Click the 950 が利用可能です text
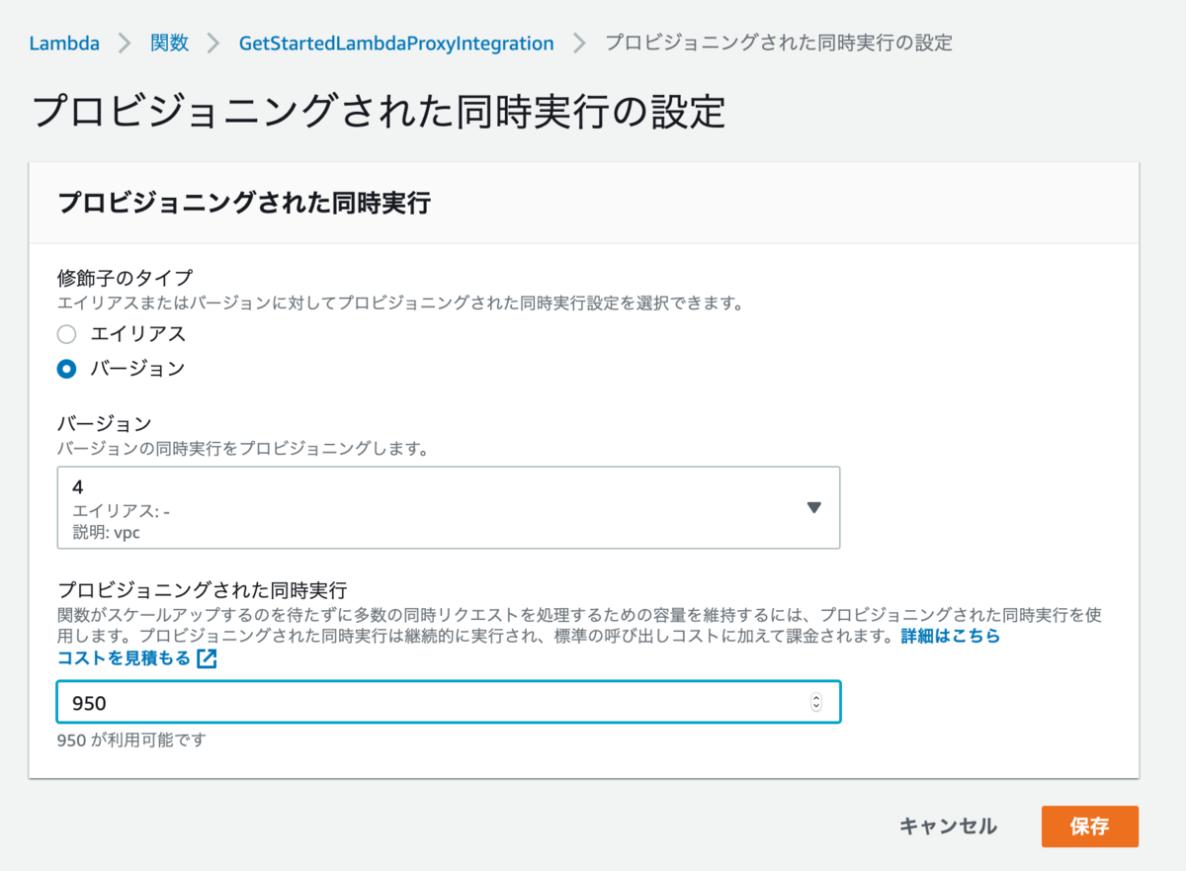The width and height of the screenshot is (1186, 871). pos(131,740)
